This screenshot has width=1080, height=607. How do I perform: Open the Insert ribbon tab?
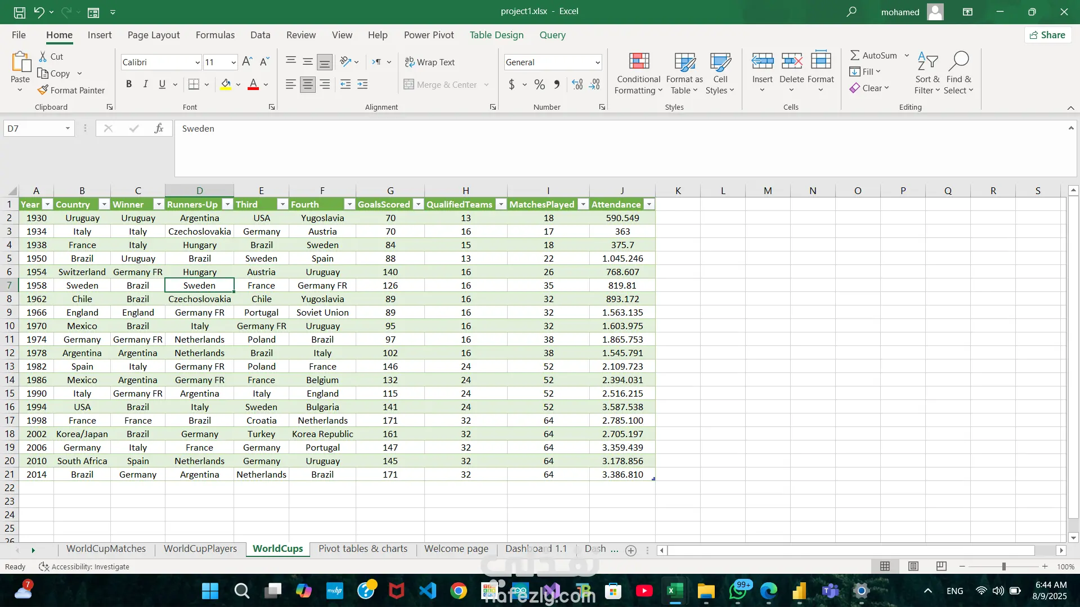(x=100, y=35)
